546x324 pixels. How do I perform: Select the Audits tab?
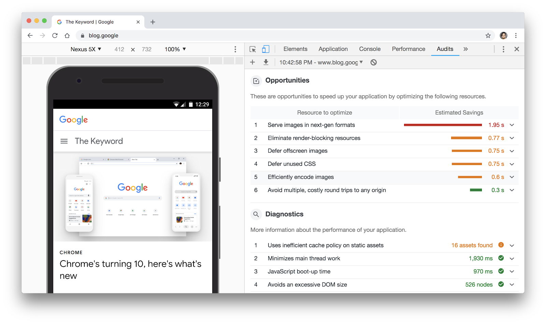pyautogui.click(x=445, y=49)
